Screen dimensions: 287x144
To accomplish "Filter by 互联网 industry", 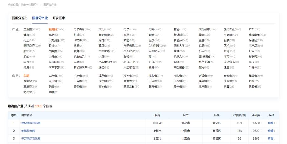I will 231,35.
